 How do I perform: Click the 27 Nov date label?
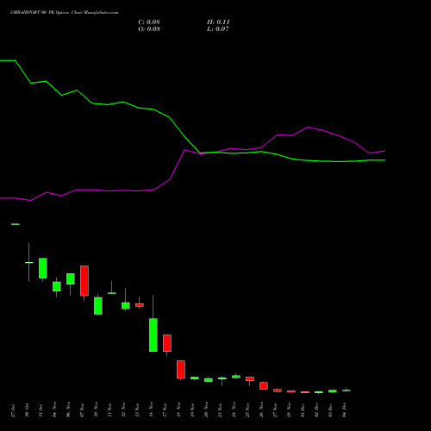tap(275, 409)
